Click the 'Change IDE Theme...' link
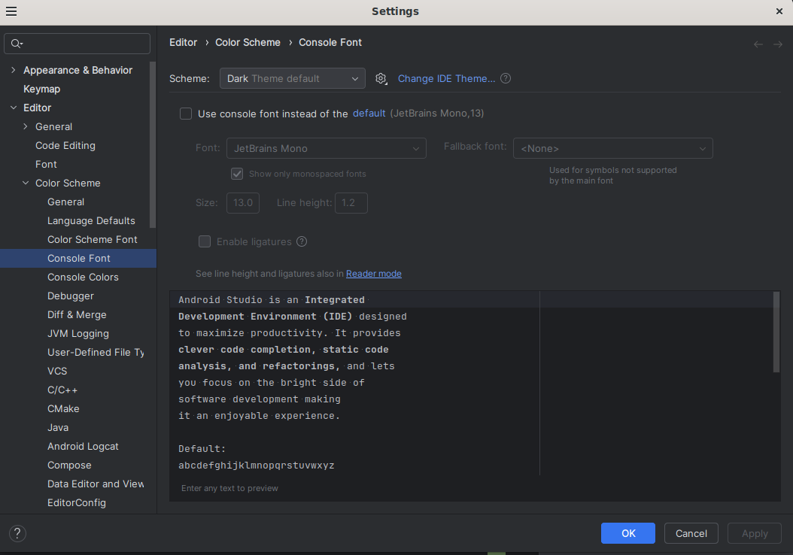 pyautogui.click(x=446, y=78)
